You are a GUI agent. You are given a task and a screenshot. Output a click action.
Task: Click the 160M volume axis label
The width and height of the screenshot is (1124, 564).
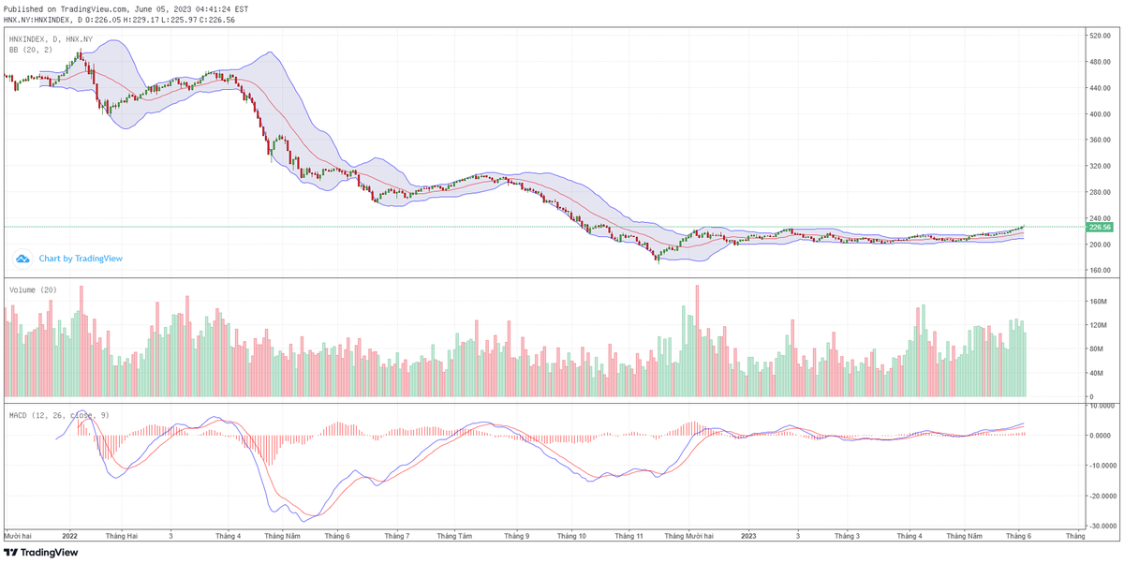point(1096,302)
